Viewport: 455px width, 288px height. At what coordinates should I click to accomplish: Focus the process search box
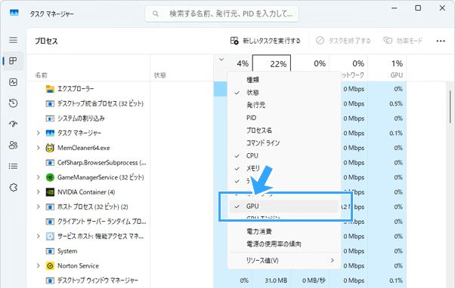(221, 14)
